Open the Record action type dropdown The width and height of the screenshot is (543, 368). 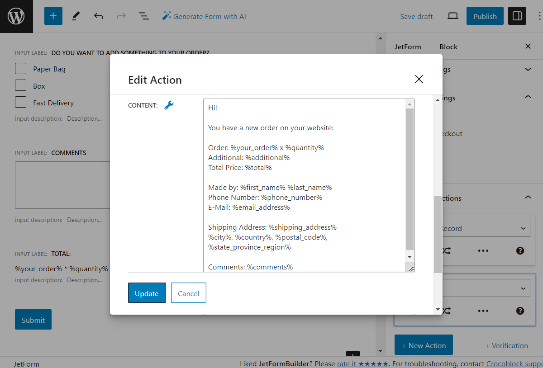click(x=484, y=228)
